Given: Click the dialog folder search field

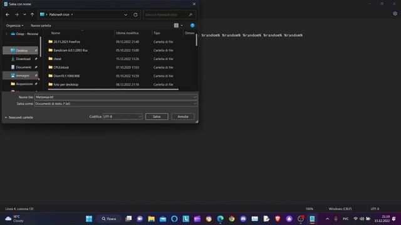Looking at the screenshot, I should 169,15.
